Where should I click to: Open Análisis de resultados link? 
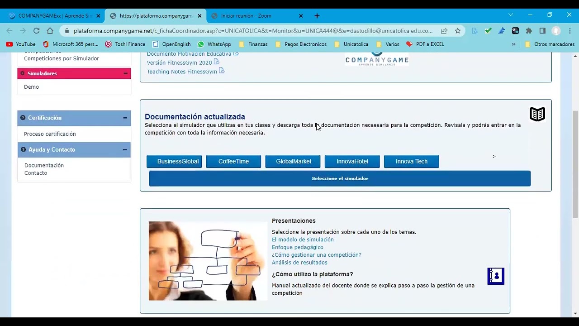pyautogui.click(x=299, y=263)
